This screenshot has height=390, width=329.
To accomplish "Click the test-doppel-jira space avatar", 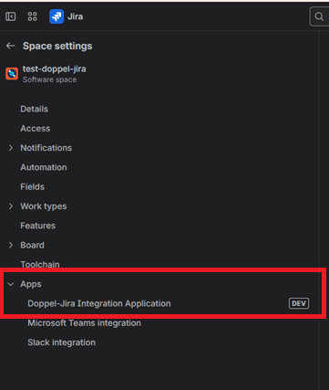I will tap(12, 74).
